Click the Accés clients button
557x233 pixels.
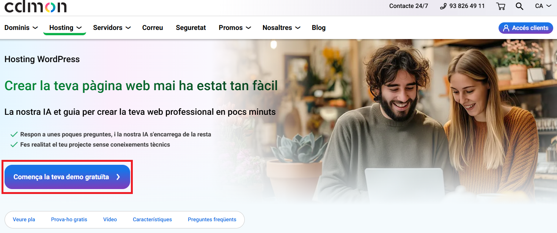(x=526, y=28)
